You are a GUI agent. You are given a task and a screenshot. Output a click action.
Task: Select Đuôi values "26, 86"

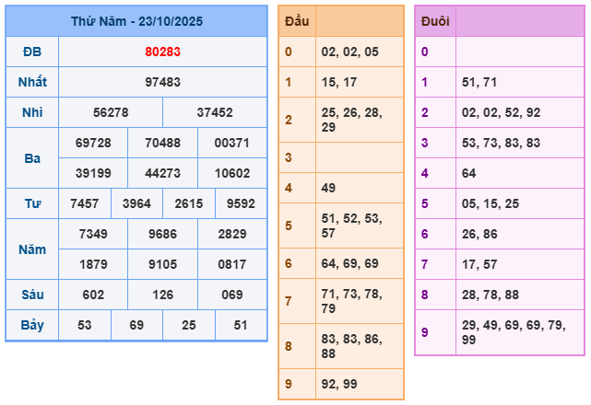(479, 234)
